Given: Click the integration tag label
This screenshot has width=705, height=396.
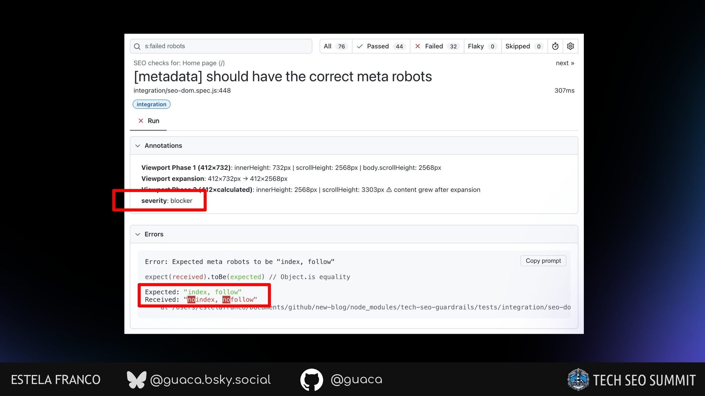Looking at the screenshot, I should point(151,104).
